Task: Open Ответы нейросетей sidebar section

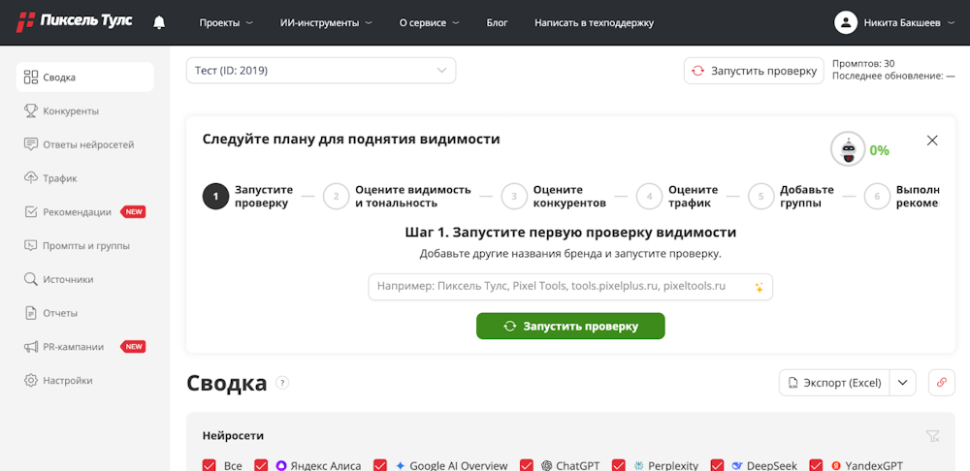Action: (x=88, y=144)
